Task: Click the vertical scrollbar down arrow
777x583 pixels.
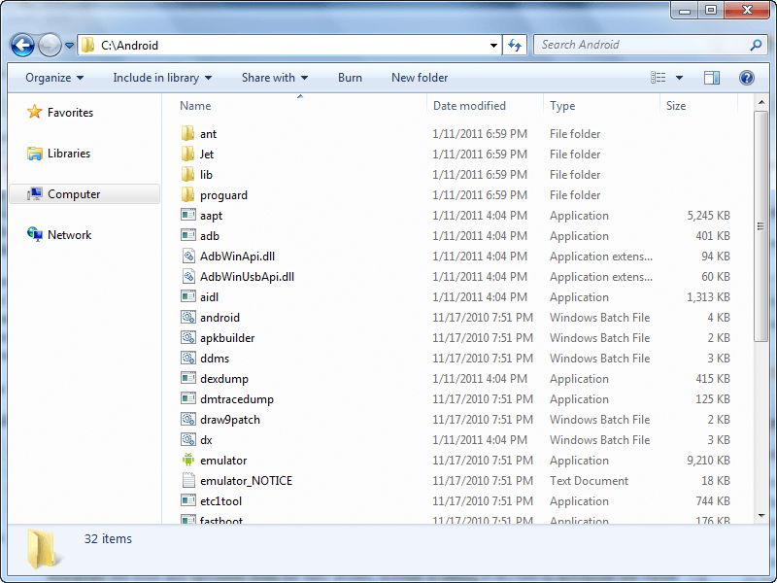Action: click(760, 517)
